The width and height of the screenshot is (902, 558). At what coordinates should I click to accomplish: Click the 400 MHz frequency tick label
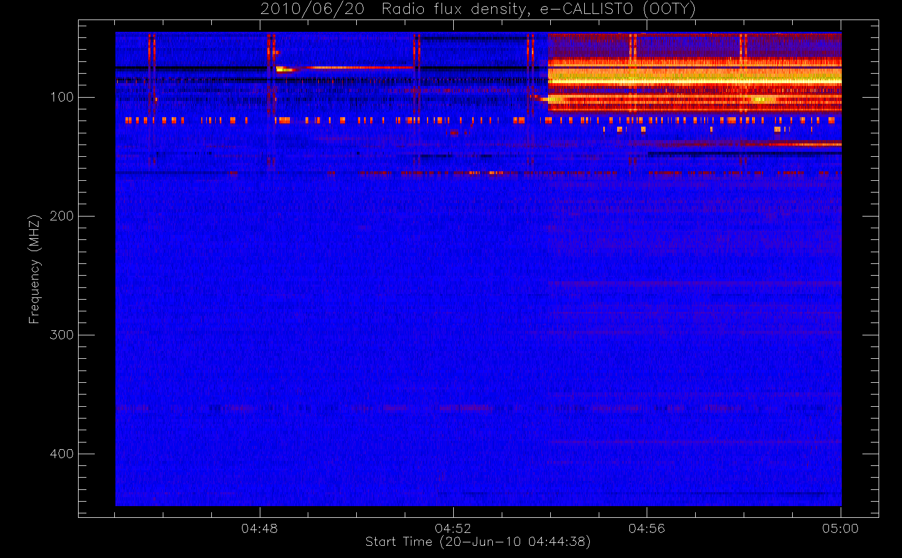pos(61,454)
